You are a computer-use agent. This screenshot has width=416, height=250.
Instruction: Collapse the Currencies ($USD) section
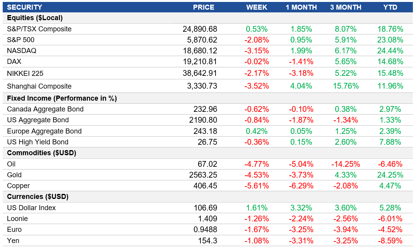point(36,197)
